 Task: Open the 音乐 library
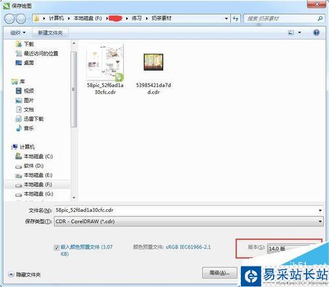pyautogui.click(x=24, y=128)
